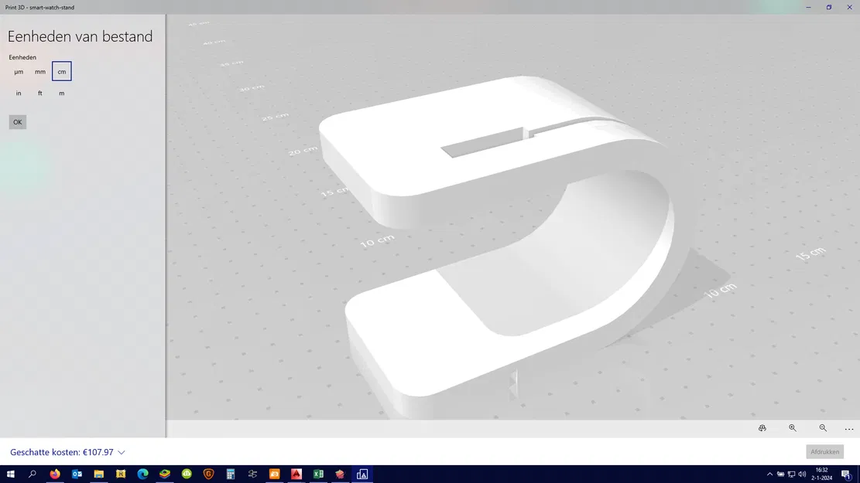Viewport: 860px width, 483px height.
Task: Open the green circular download app
Action: (x=187, y=474)
